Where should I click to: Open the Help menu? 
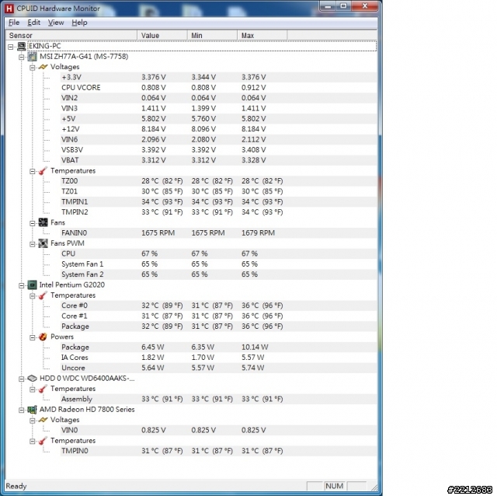click(x=79, y=23)
